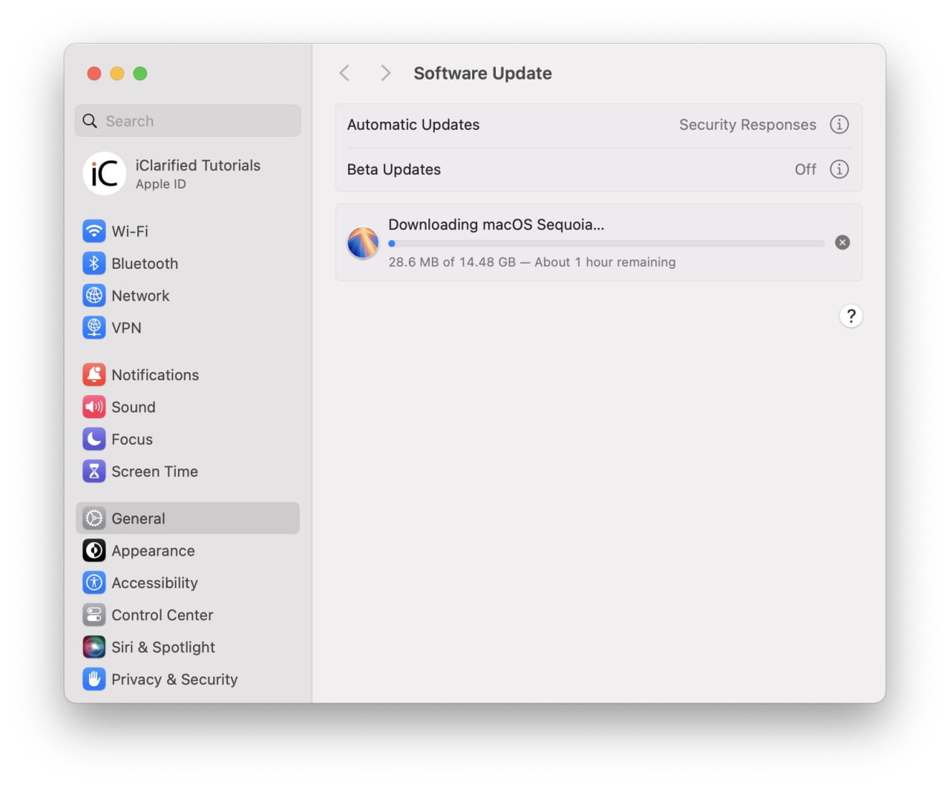
Task: Click info button for Automatic Updates
Action: click(x=839, y=125)
